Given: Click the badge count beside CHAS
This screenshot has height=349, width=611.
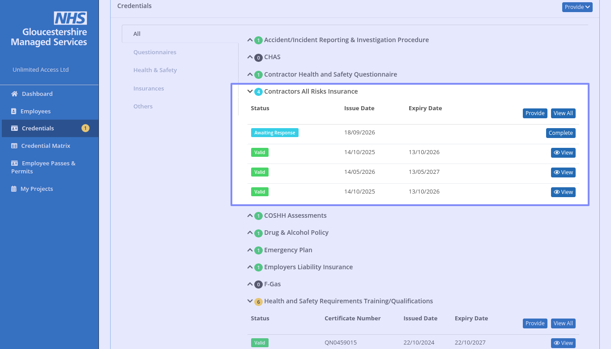Looking at the screenshot, I should (x=258, y=58).
